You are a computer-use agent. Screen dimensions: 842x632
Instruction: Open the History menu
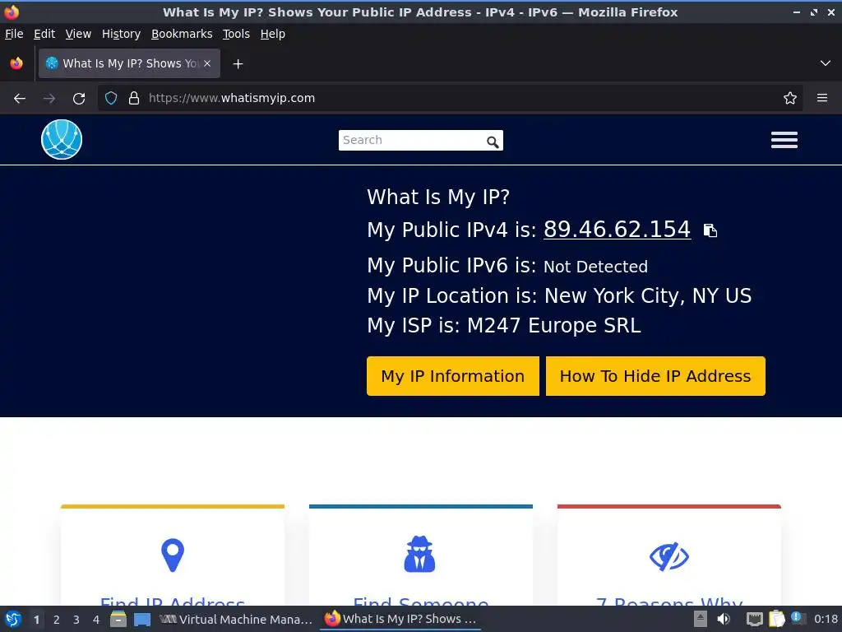(x=121, y=34)
